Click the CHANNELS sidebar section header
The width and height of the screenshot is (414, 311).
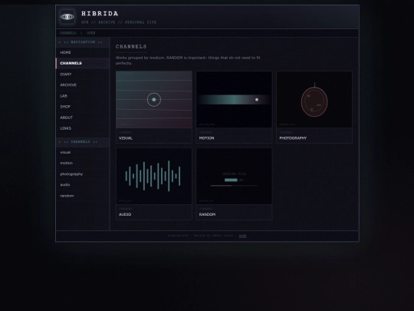point(83,142)
